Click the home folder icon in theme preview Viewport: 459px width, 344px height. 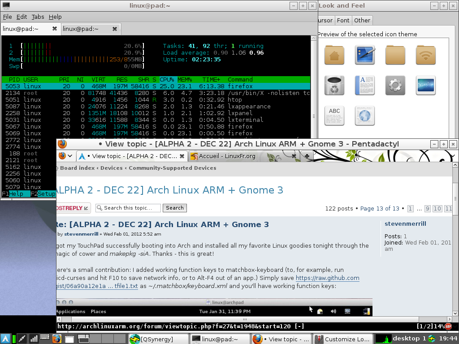(x=334, y=55)
